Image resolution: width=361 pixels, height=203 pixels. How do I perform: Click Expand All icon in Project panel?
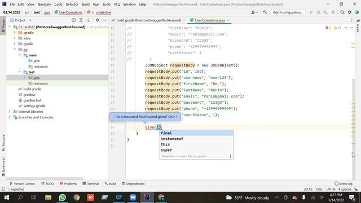[81, 20]
